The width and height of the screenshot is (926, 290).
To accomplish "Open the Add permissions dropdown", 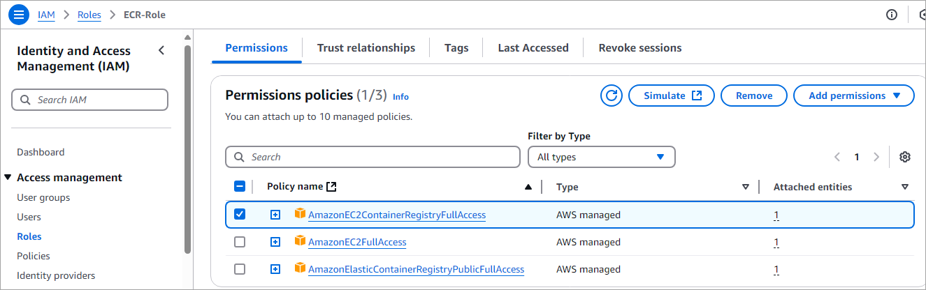I will coord(854,96).
